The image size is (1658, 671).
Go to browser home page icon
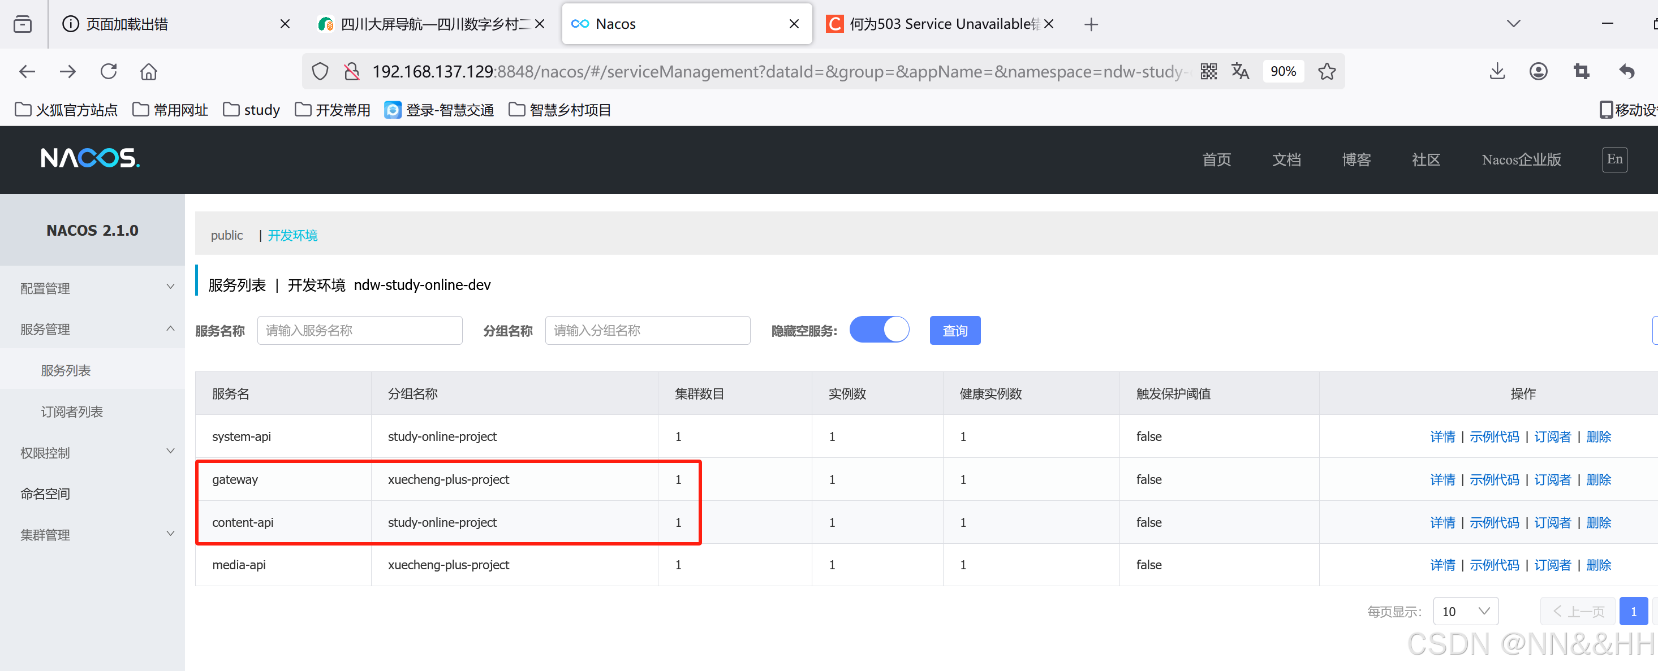coord(149,71)
